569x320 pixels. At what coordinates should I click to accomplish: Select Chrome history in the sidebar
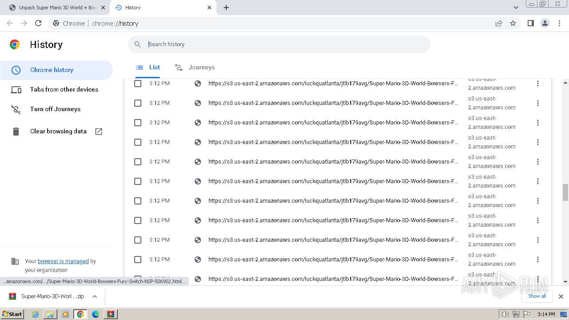coord(56,70)
